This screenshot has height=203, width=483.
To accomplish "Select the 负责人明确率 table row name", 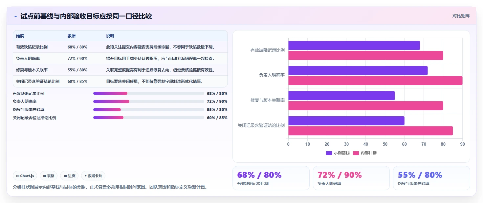I will point(28,59).
